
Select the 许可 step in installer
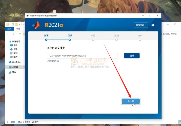46,38
